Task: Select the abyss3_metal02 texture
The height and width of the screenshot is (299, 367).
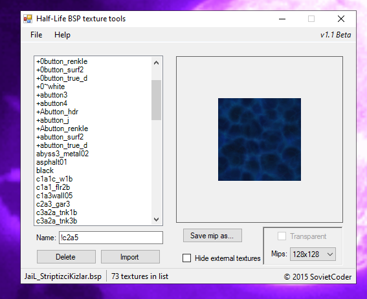Action: click(62, 154)
